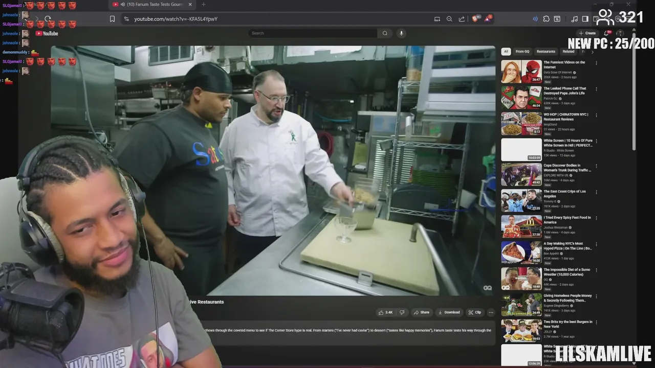Open Leaked Phone Call Papa John's thumbnail
The image size is (655, 368).
click(521, 98)
